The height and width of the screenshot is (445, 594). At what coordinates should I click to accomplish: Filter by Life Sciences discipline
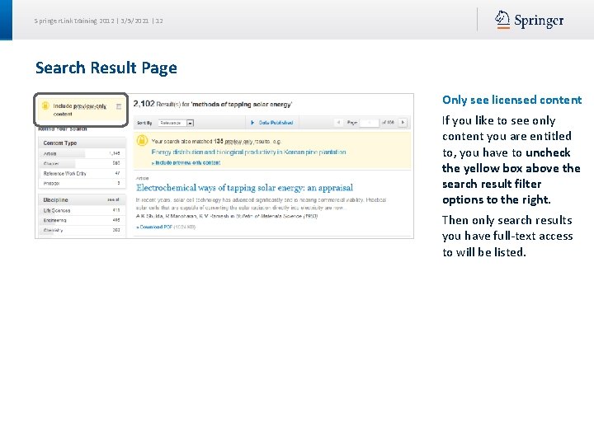point(82,210)
